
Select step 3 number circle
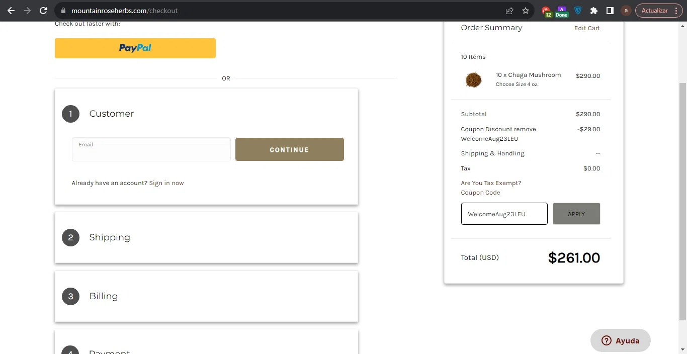[70, 296]
